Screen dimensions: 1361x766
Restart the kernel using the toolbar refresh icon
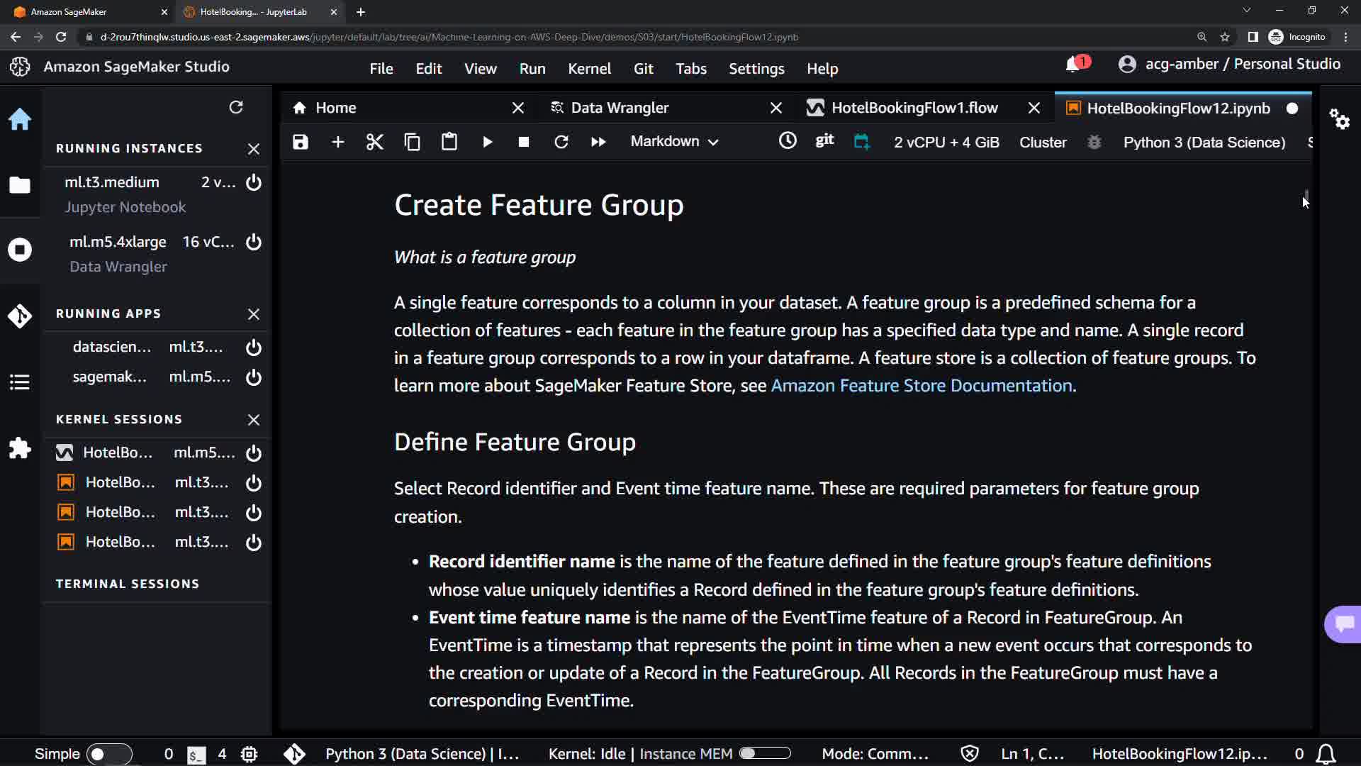[561, 142]
